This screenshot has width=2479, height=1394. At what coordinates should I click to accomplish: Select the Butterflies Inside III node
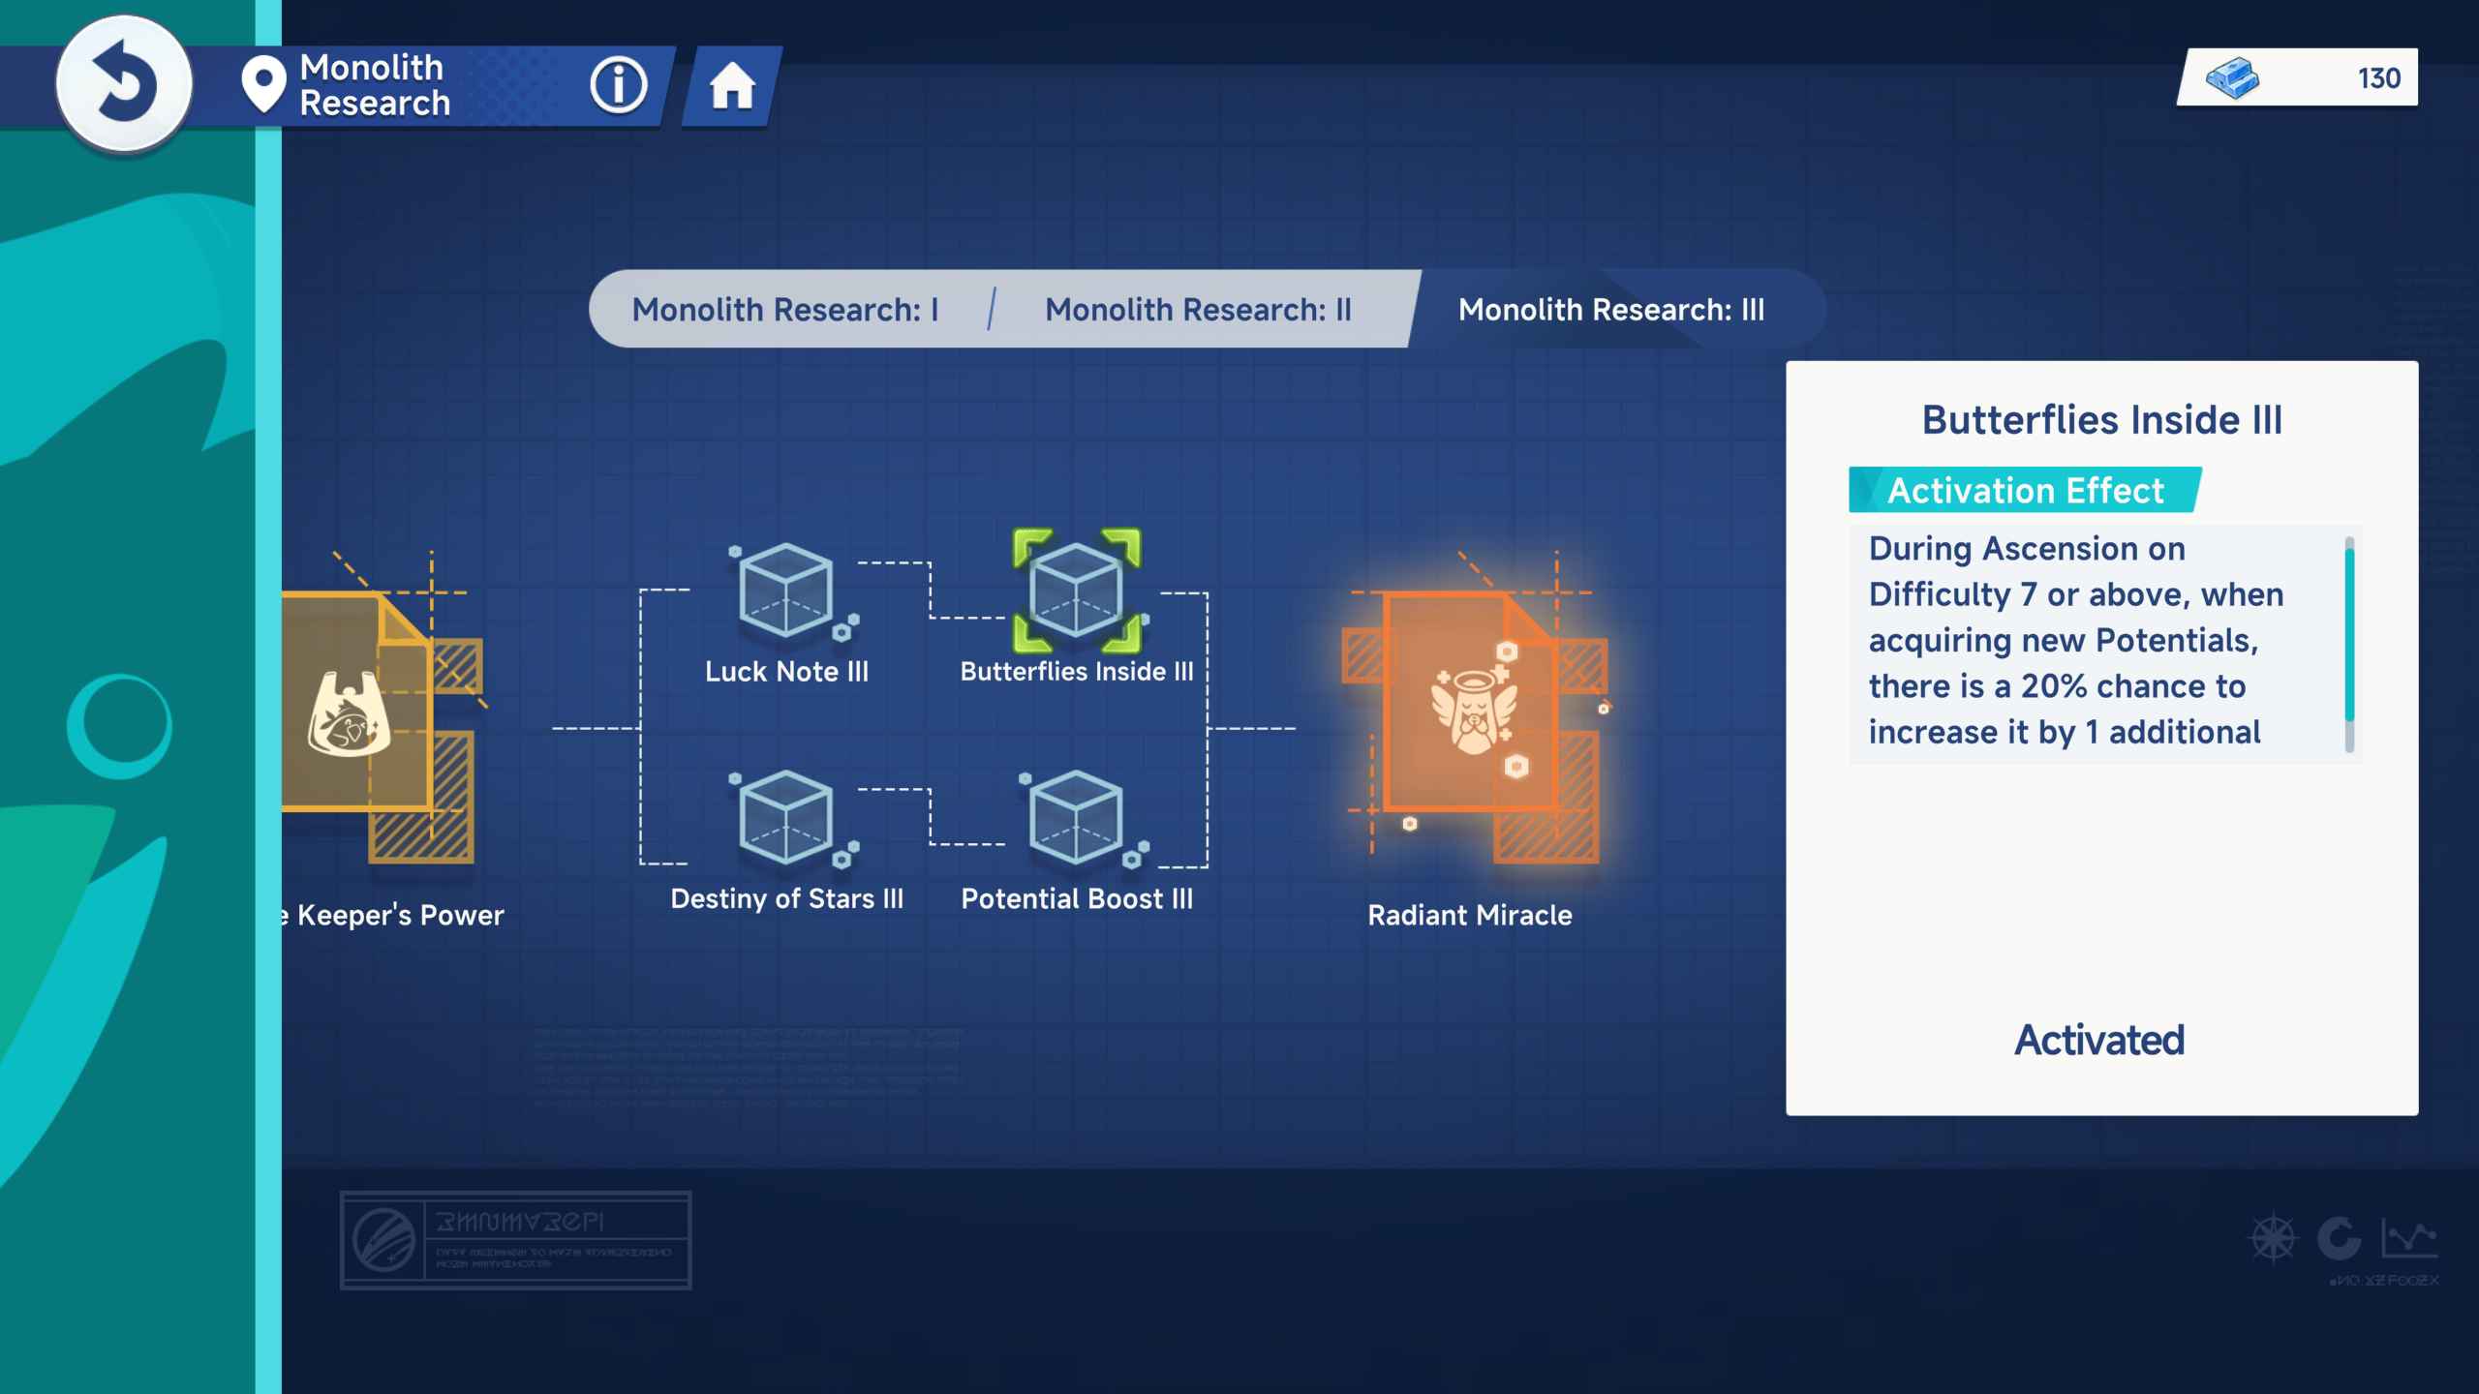point(1076,591)
